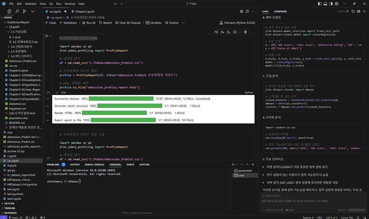Toggle the bottom panel layout icon
Image resolution: width=369 pixels, height=219 pixels.
(x=325, y=4)
